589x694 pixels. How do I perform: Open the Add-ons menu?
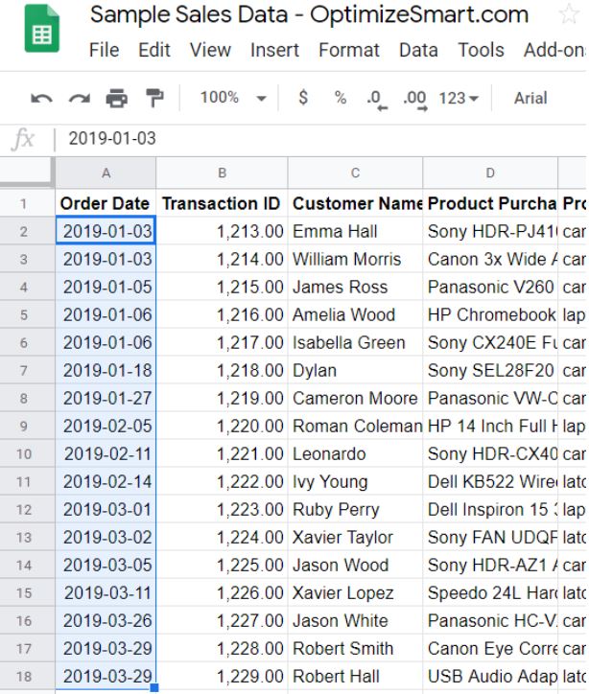(554, 50)
